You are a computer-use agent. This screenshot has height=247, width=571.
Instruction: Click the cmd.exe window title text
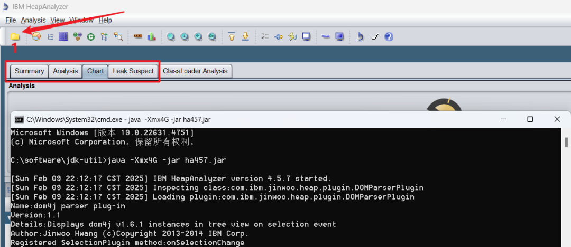119,119
